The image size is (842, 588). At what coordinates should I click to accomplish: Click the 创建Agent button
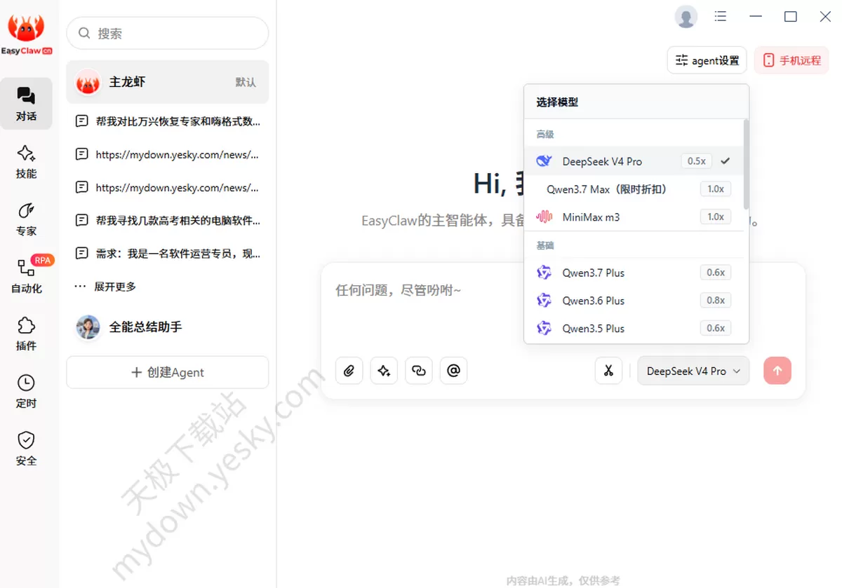pyautogui.click(x=168, y=372)
